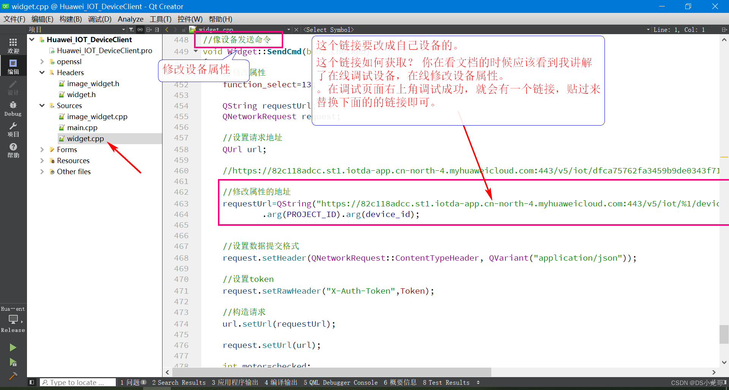
Task: Start debugging with the debug-run button
Action: (x=13, y=362)
